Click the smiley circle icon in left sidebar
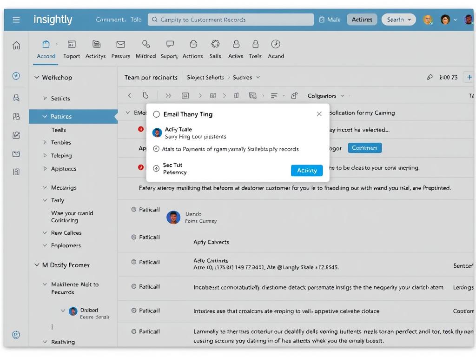476x357 pixels. [x=16, y=76]
